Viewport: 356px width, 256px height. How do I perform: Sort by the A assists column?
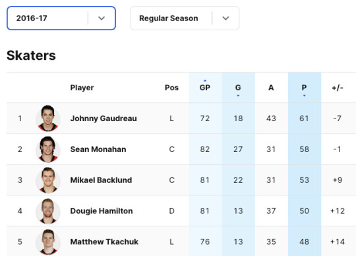coord(271,88)
